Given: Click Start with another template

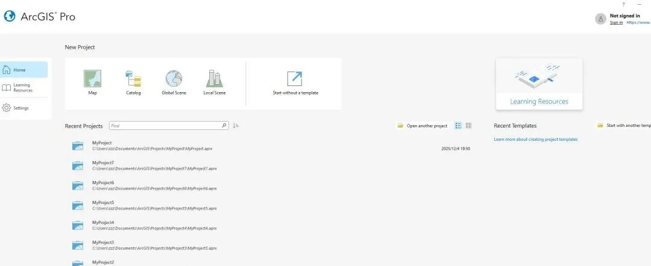Looking at the screenshot, I should click(624, 125).
